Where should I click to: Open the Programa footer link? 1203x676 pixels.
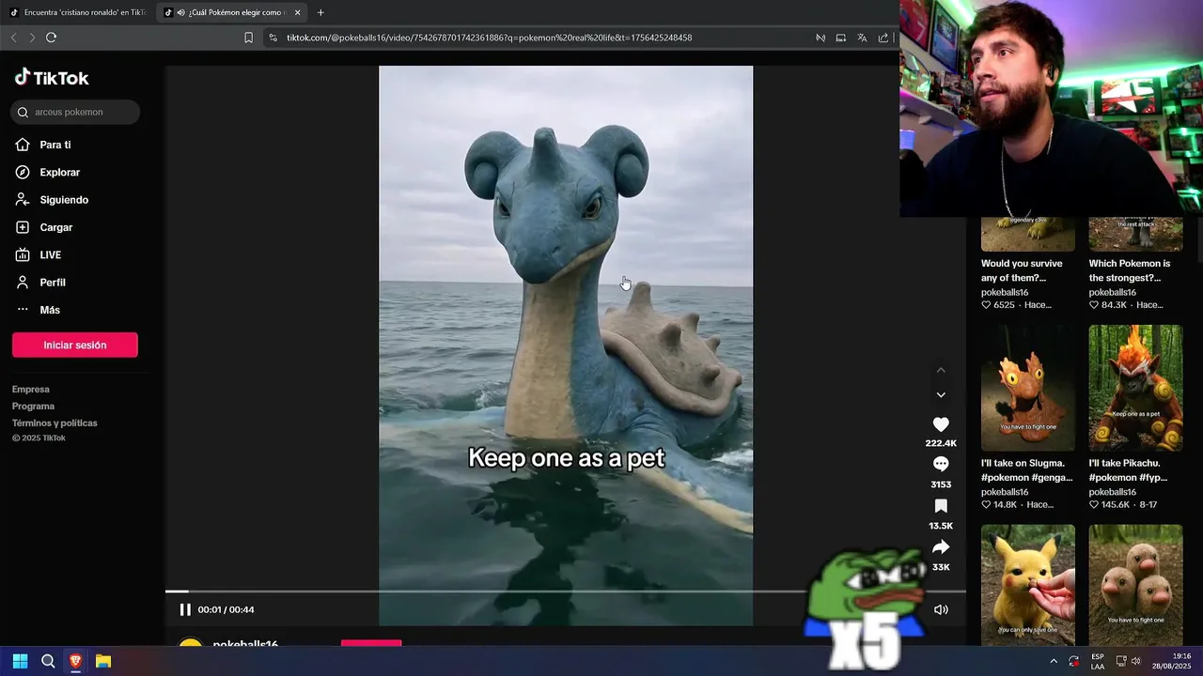pos(33,406)
